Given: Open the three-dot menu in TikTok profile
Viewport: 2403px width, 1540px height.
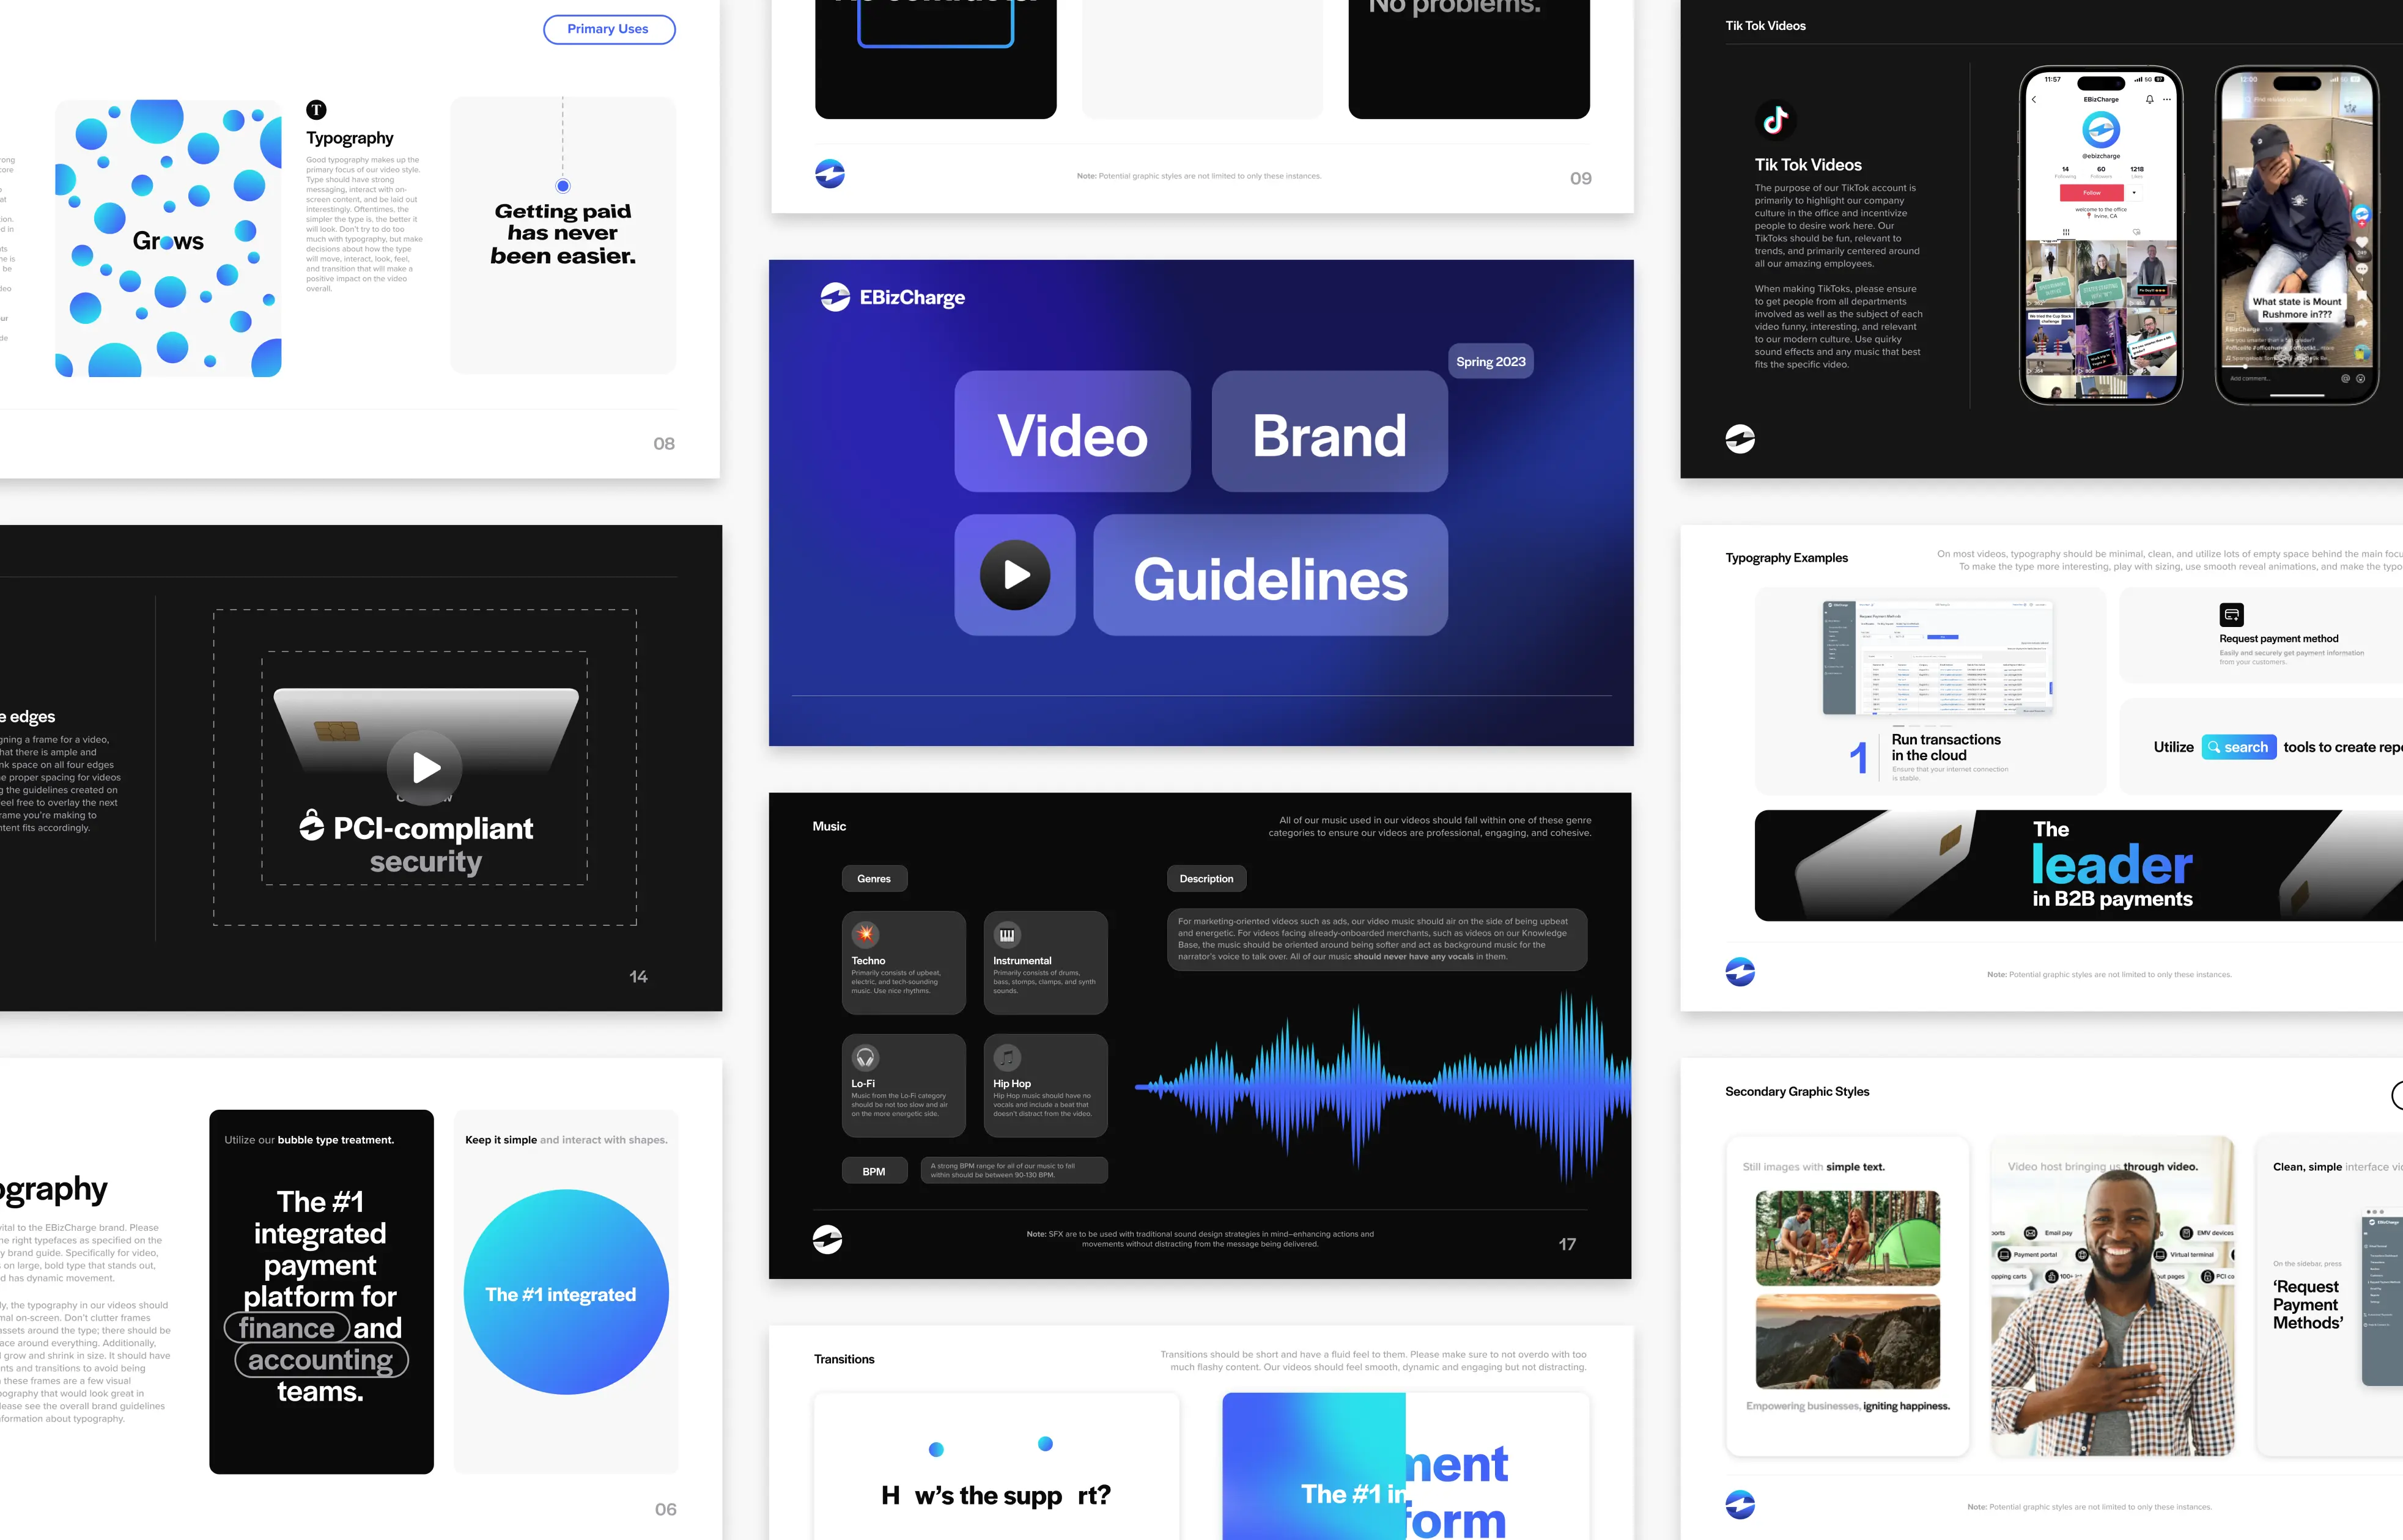Looking at the screenshot, I should (x=2167, y=100).
